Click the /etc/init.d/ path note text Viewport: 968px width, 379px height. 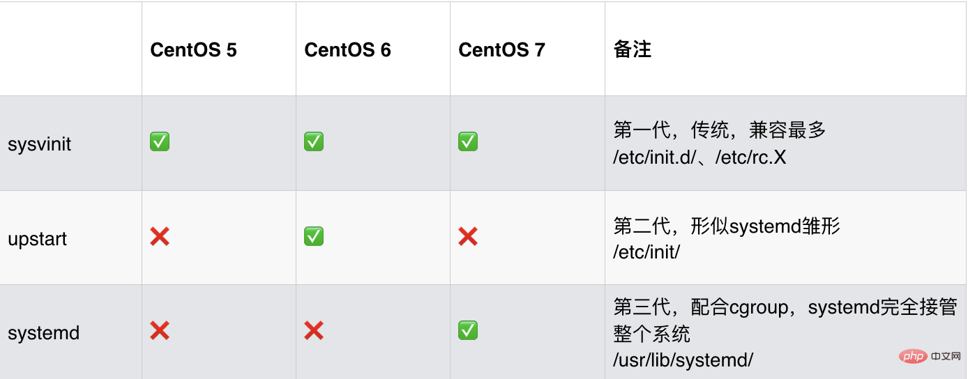point(655,157)
